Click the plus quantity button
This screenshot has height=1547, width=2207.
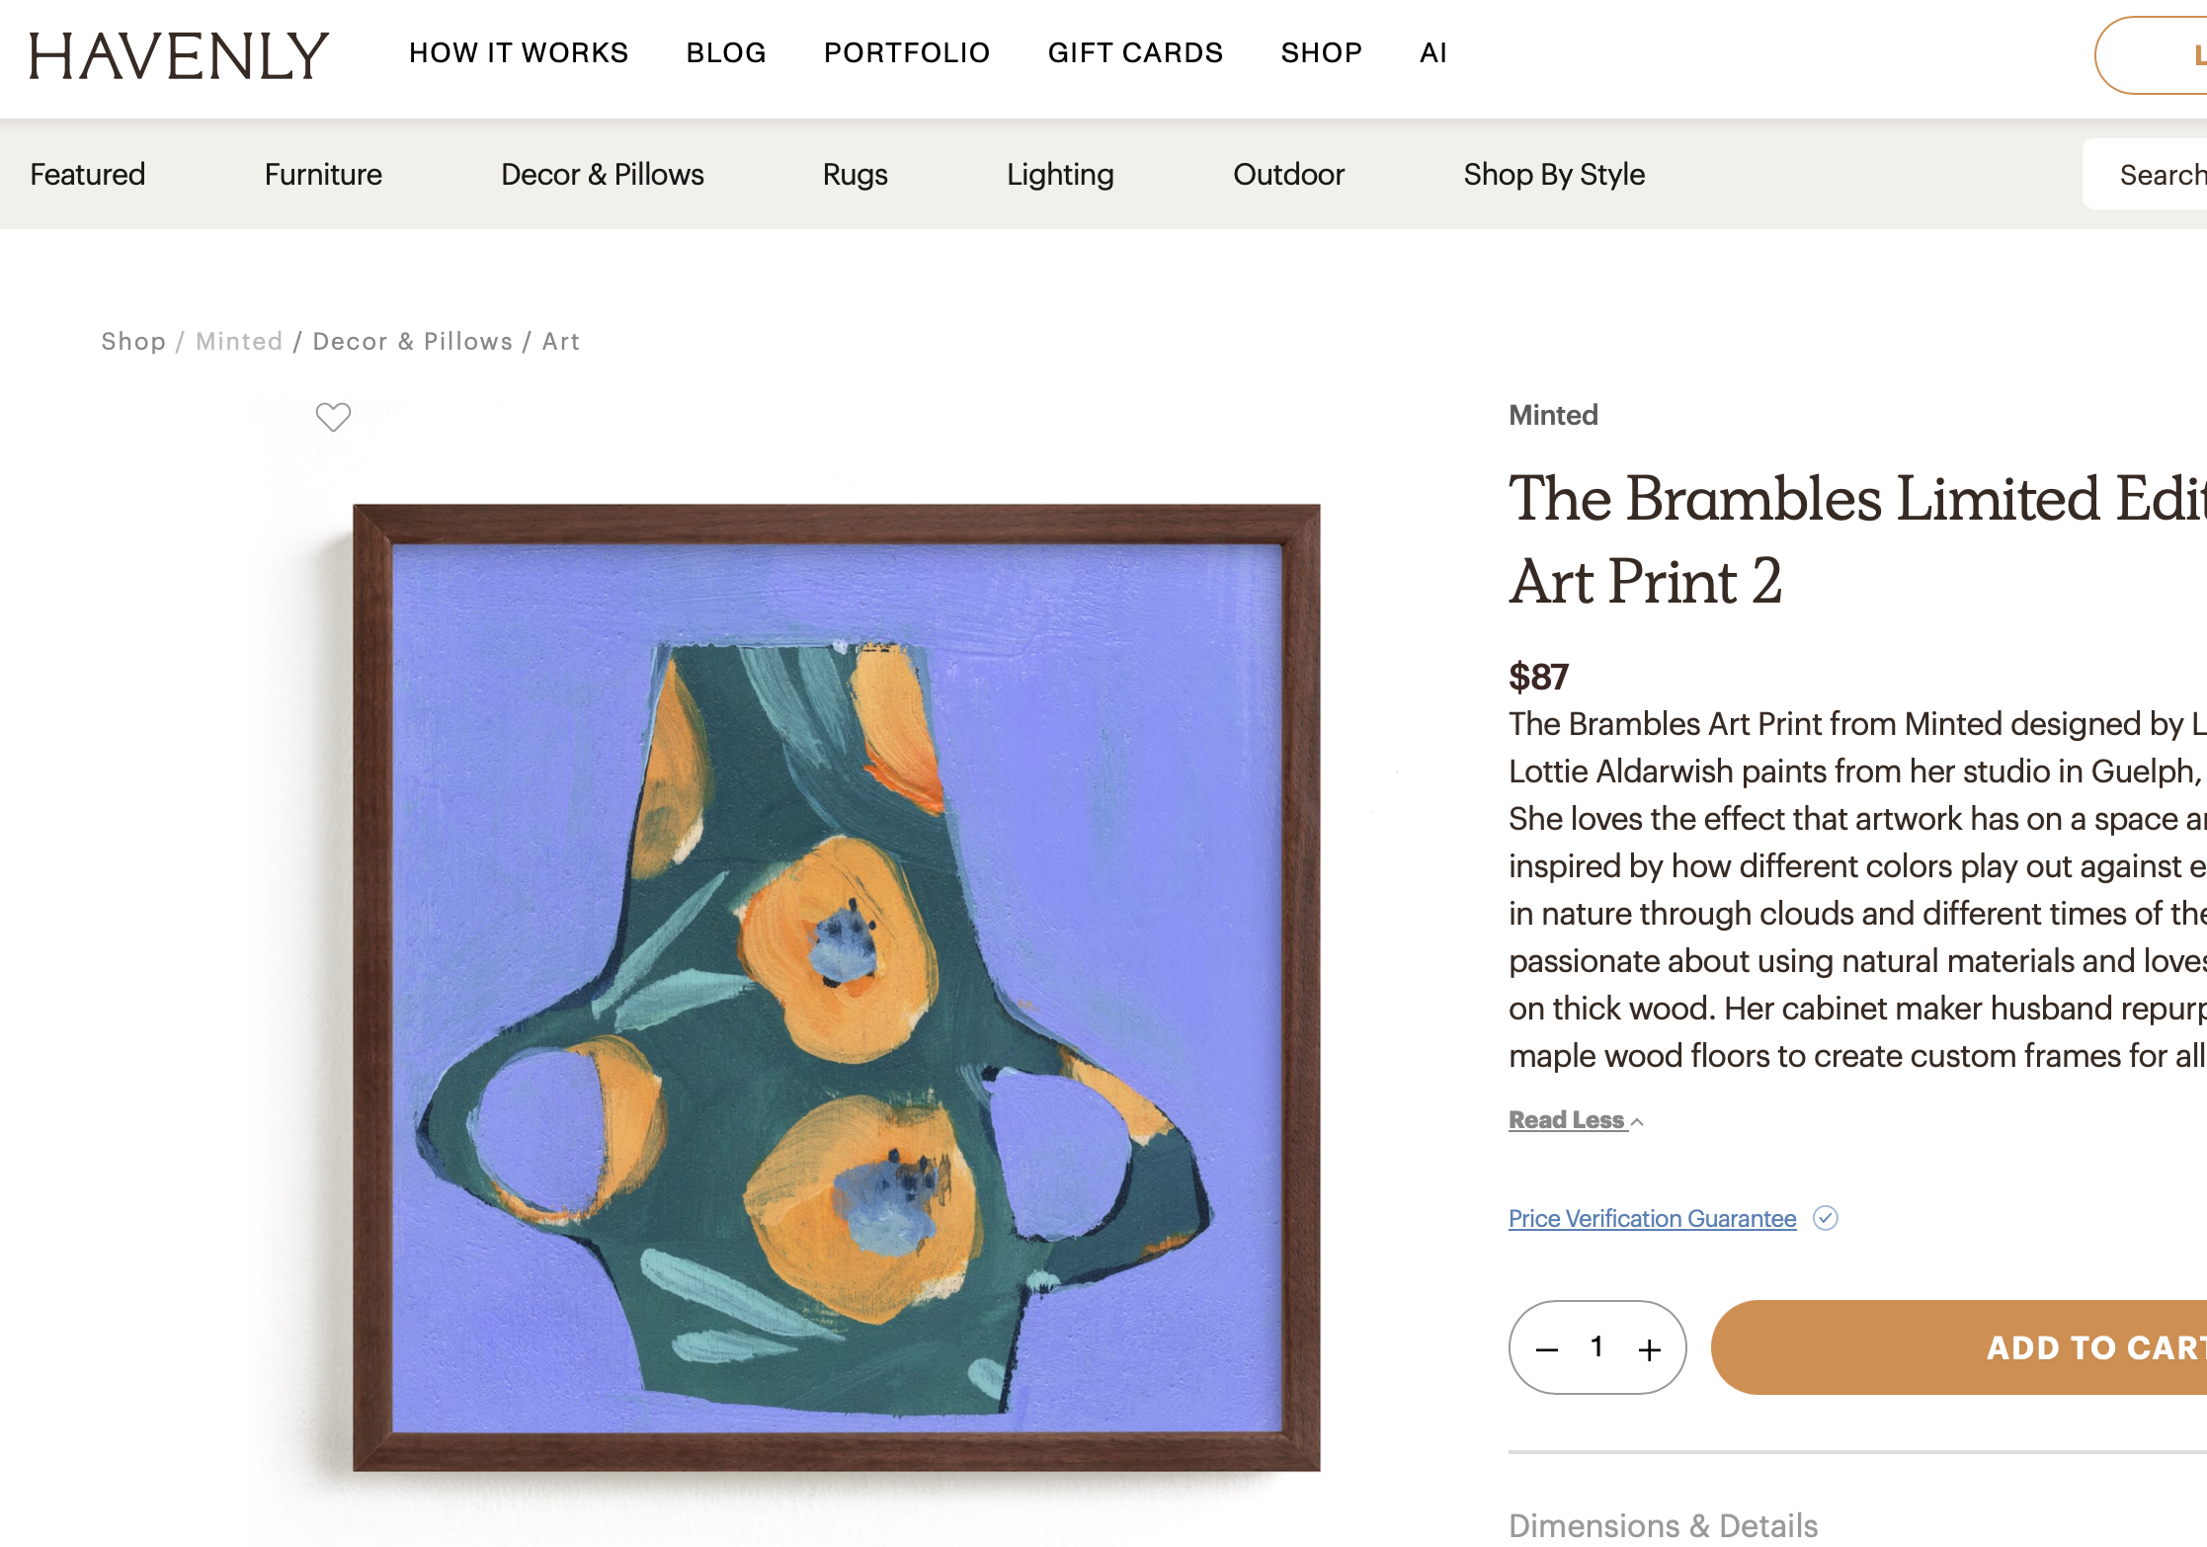(x=1649, y=1349)
